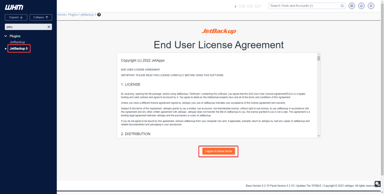Click the EULA scroll up arrow

pos(318,54)
